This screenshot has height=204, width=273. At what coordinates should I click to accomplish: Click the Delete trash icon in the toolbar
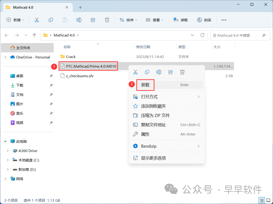coord(107,20)
